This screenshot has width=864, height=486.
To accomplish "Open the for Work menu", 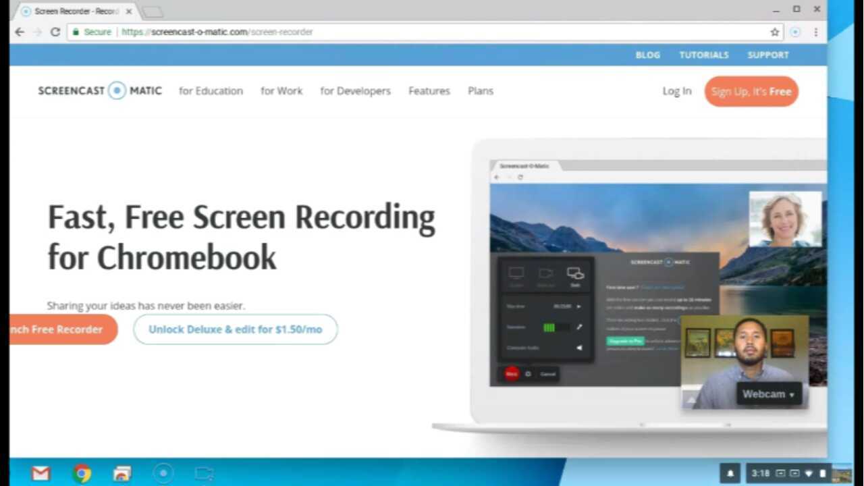I will (x=281, y=90).
